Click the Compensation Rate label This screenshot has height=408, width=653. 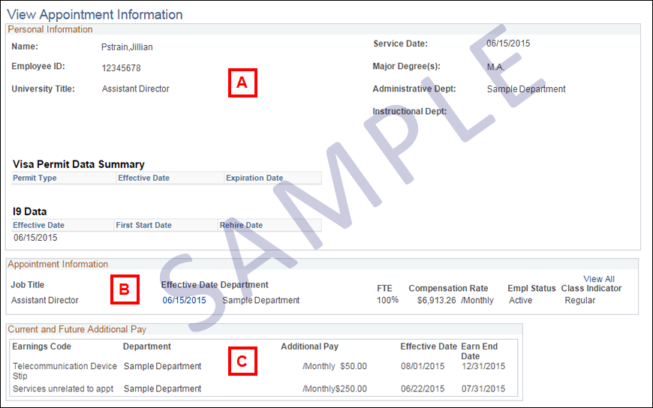[x=448, y=288]
